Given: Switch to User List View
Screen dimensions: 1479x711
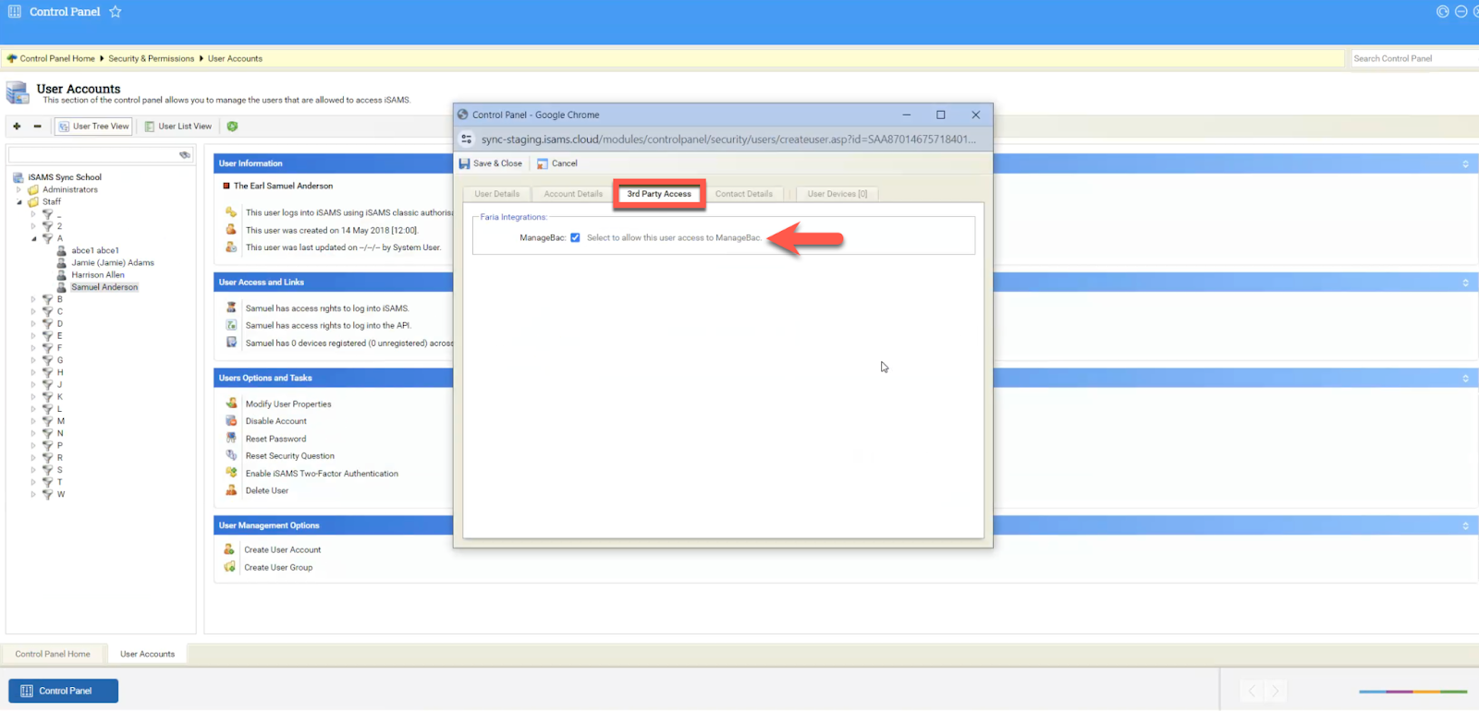Looking at the screenshot, I should [x=177, y=127].
